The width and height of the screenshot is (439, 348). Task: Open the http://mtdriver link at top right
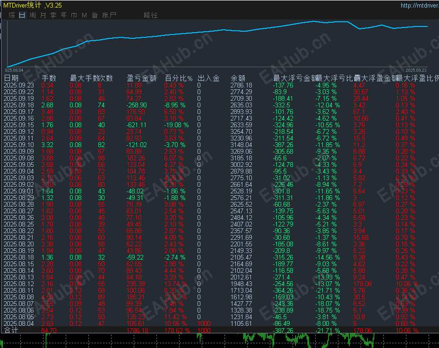point(420,5)
